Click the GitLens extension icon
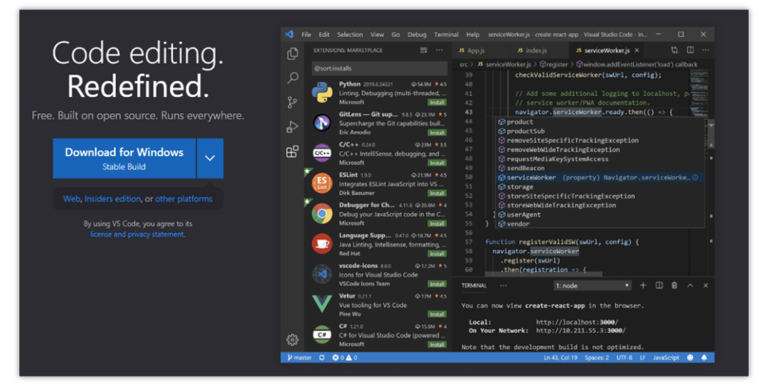Screen dimensions: 768x386 click(x=322, y=122)
